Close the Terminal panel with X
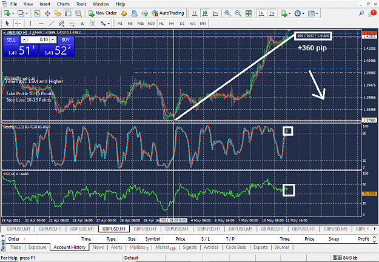379x262 pixels. [2, 236]
